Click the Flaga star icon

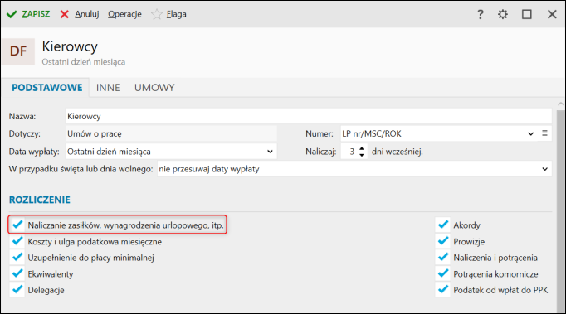tap(156, 14)
